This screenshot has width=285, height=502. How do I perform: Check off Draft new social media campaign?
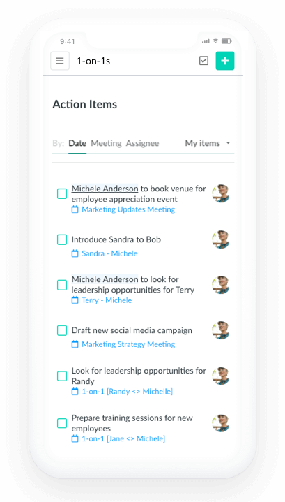[62, 330]
